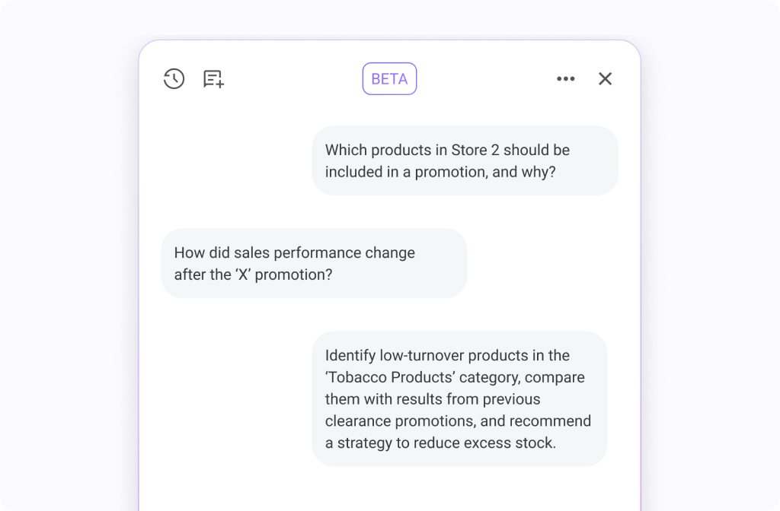
Task: Close the assistant panel with the X
Action: (605, 78)
